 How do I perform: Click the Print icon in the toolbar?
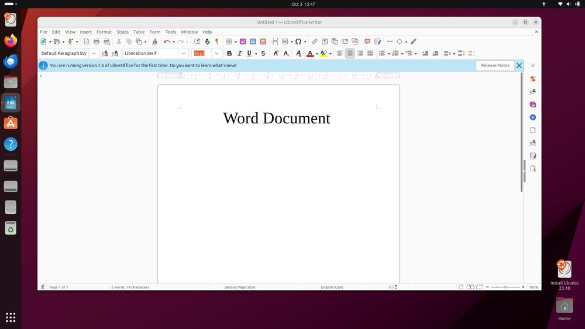tap(97, 41)
